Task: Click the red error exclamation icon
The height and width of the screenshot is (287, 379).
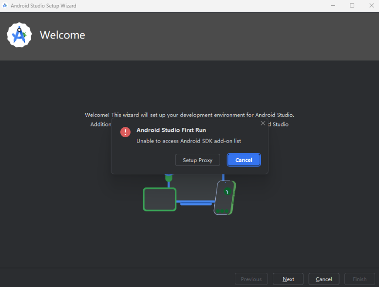Action: pyautogui.click(x=125, y=132)
